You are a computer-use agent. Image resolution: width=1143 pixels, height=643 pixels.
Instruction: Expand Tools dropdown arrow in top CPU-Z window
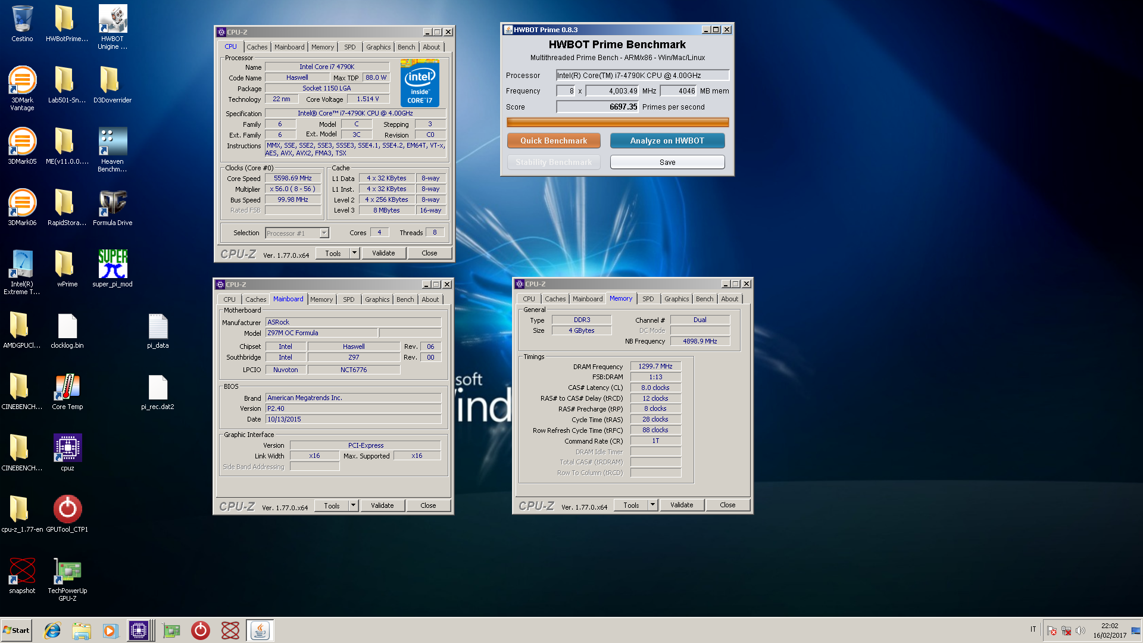354,253
